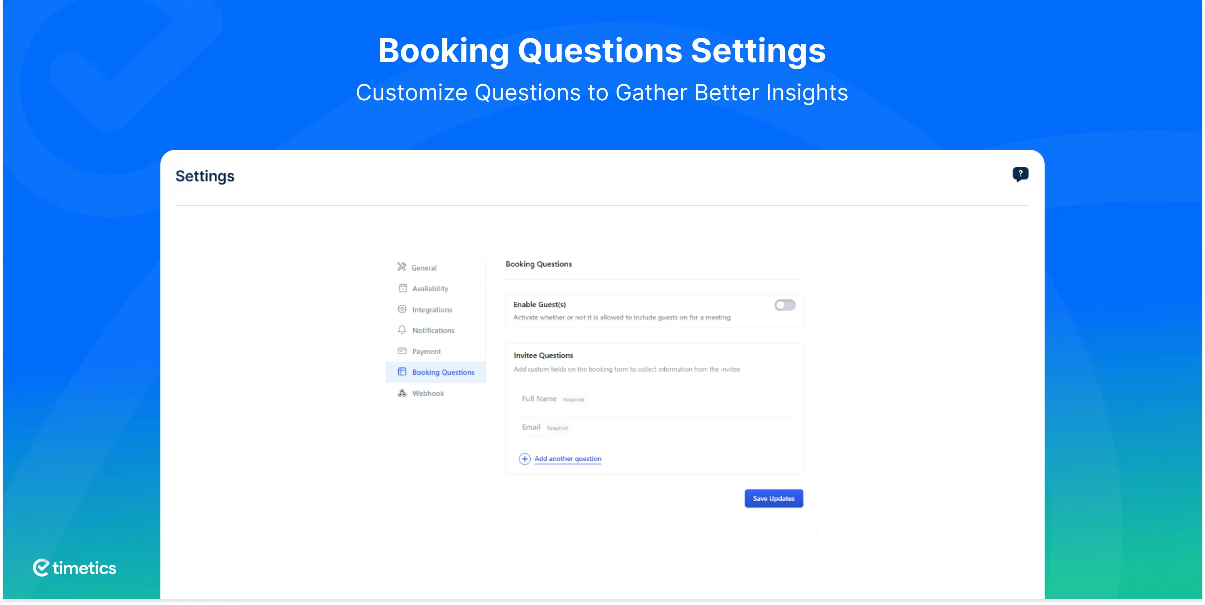Click the Payment card icon
Image resolution: width=1205 pixels, height=605 pixels.
point(402,351)
